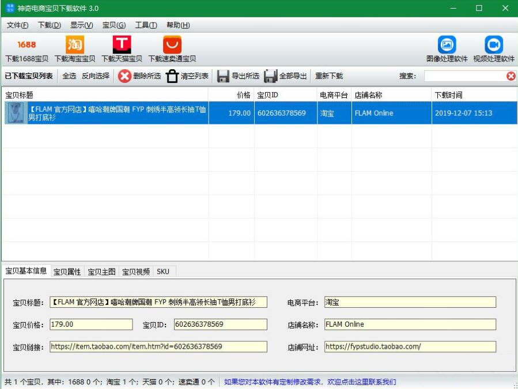Clear search box with red X

(x=511, y=76)
